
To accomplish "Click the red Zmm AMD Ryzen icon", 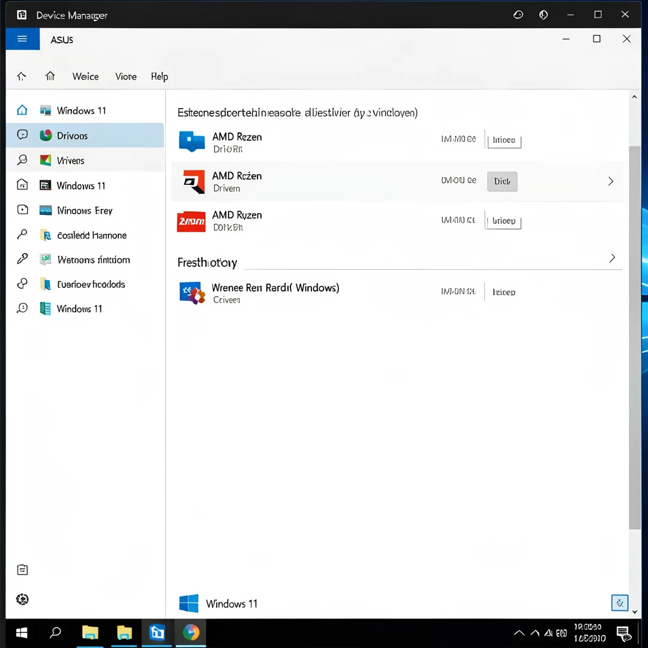I will 191,221.
